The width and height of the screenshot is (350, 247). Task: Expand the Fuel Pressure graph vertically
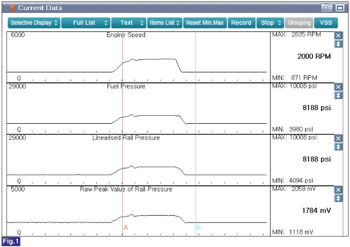(338, 95)
